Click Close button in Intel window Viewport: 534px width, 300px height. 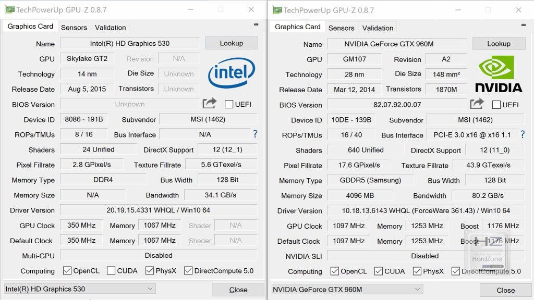(238, 290)
